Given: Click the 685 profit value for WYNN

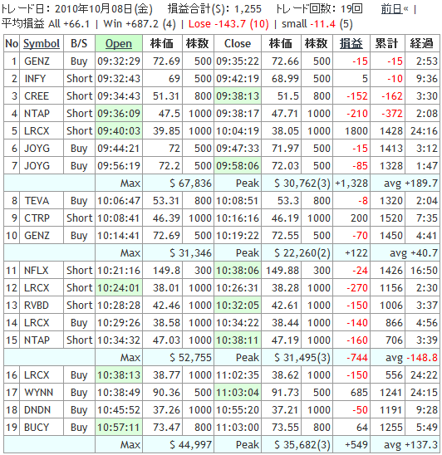Looking at the screenshot, I should pyautogui.click(x=359, y=393).
